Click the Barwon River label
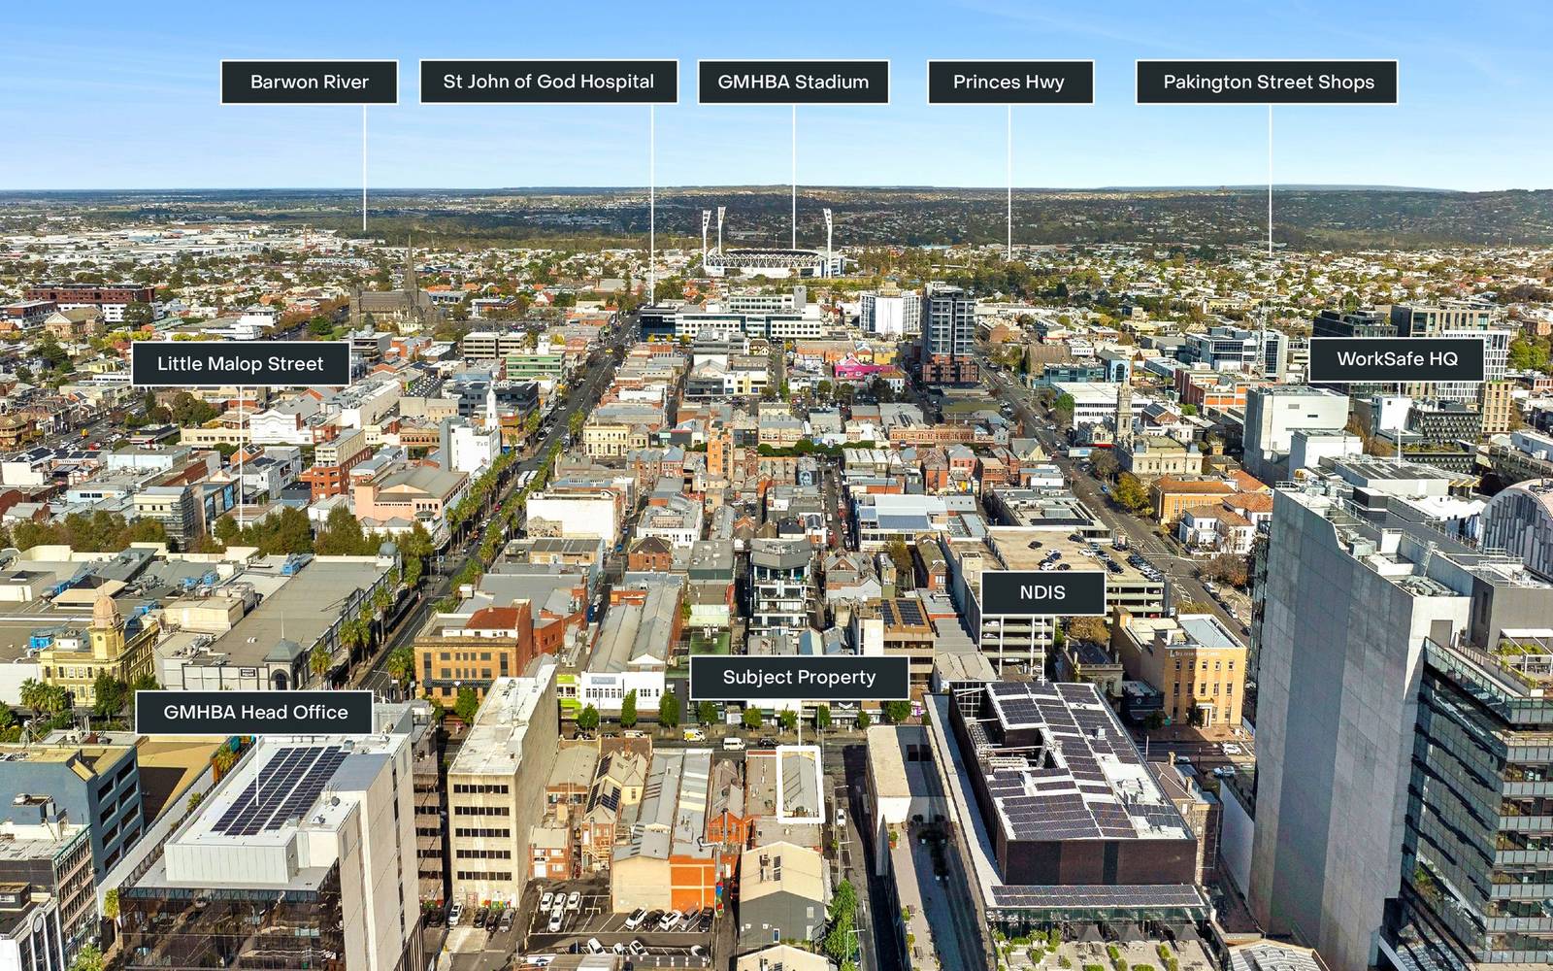The width and height of the screenshot is (1553, 971). point(310,82)
